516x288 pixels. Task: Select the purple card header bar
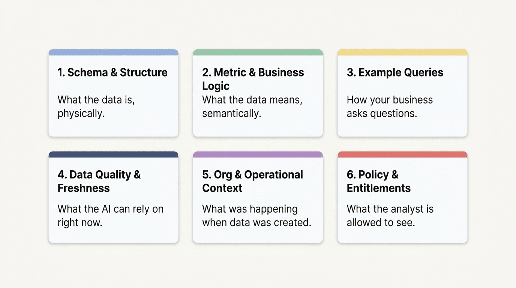tap(258, 154)
